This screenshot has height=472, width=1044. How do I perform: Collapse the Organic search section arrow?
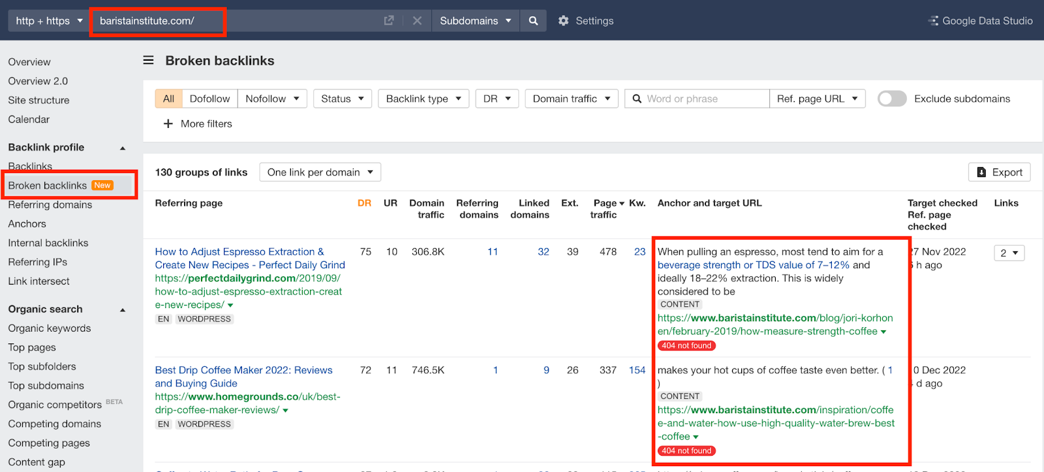click(123, 310)
